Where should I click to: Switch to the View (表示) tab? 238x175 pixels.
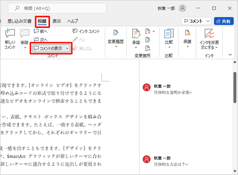coord(57,21)
